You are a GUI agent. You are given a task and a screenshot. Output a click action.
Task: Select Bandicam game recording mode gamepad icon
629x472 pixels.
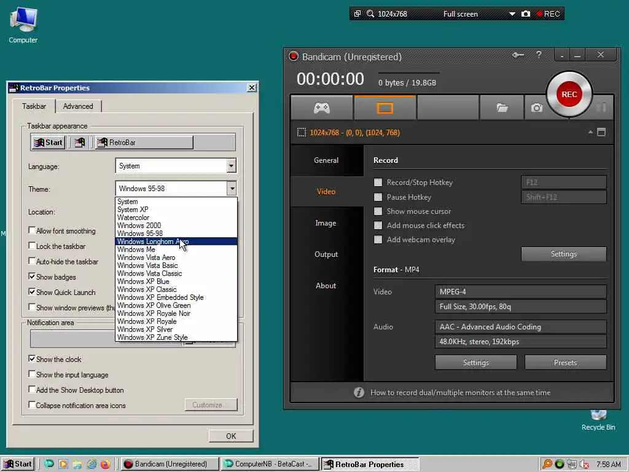(322, 108)
